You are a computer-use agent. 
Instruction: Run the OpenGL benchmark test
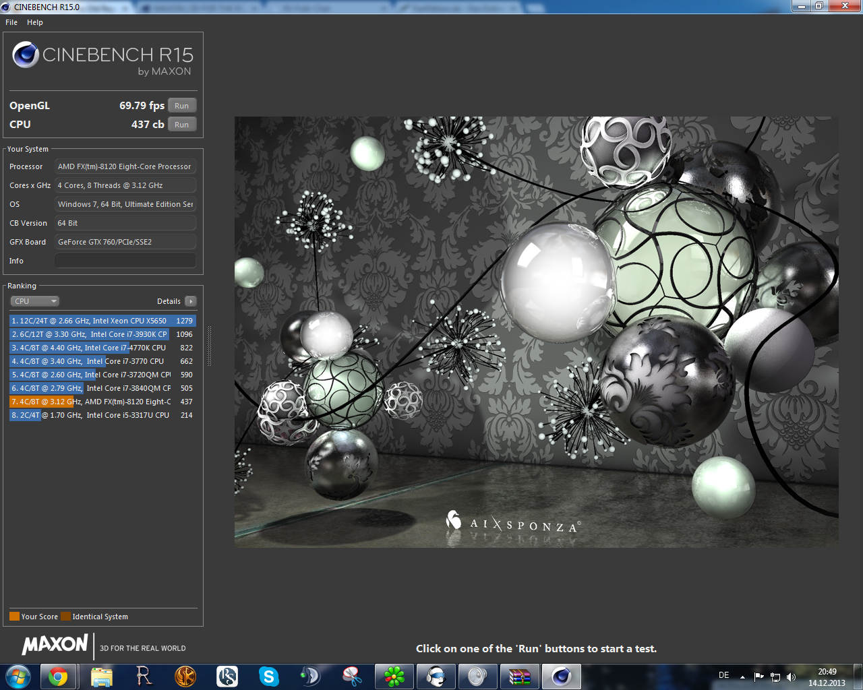pos(182,106)
